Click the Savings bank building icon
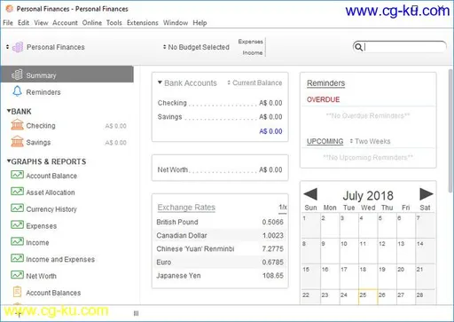Image resolution: width=454 pixels, height=322 pixels. coord(17,142)
